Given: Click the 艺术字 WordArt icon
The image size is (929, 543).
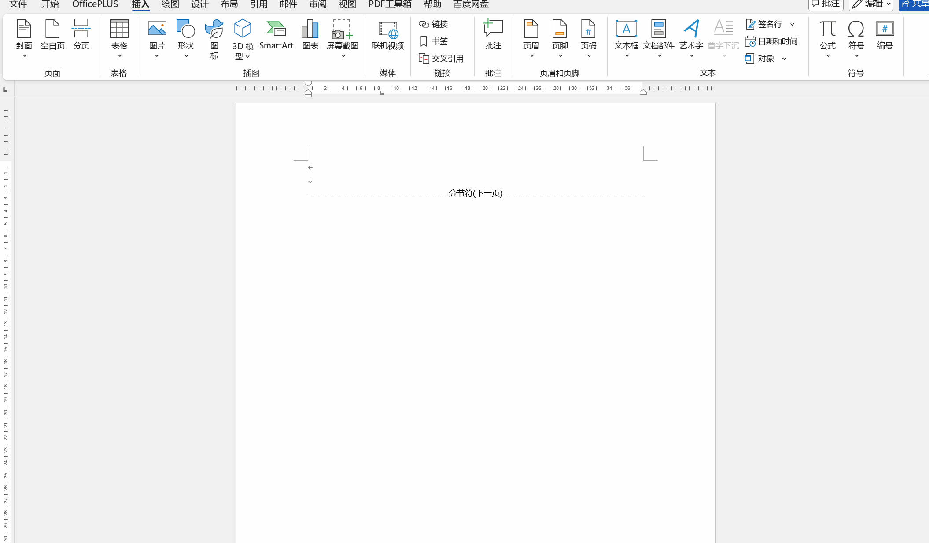Looking at the screenshot, I should coord(691,34).
